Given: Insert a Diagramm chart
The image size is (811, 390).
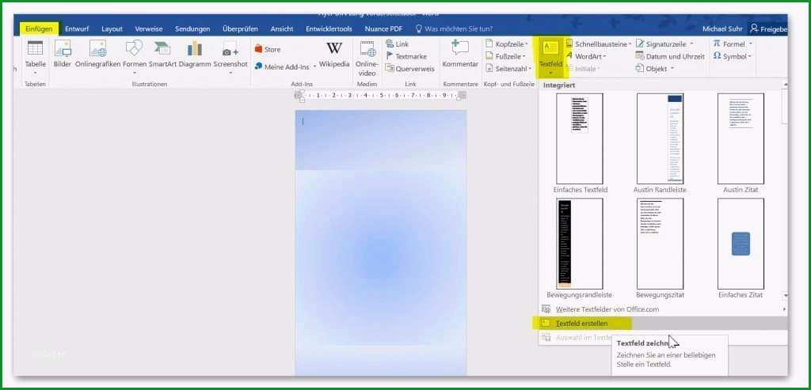Looking at the screenshot, I should coord(195,55).
